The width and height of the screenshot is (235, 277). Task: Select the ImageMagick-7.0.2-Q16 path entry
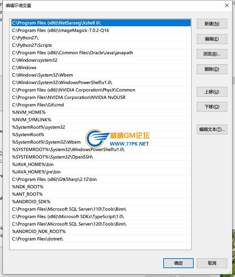tap(101, 30)
